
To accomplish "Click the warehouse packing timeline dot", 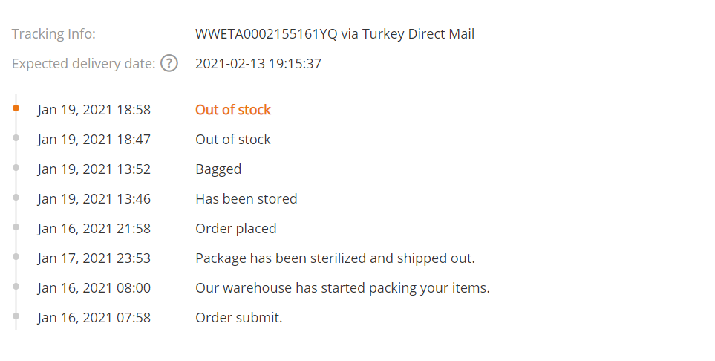I will tap(16, 286).
